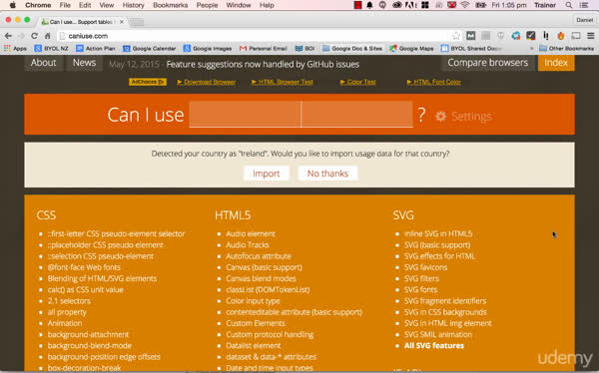Open Feature suggestions news headline
Screen dimensions: 599x373
pos(263,64)
